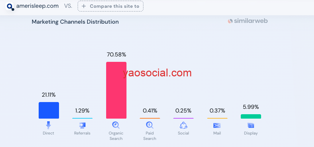Click the 5.99% Display percentage label
Screen dimensions: 314x147
click(251, 107)
